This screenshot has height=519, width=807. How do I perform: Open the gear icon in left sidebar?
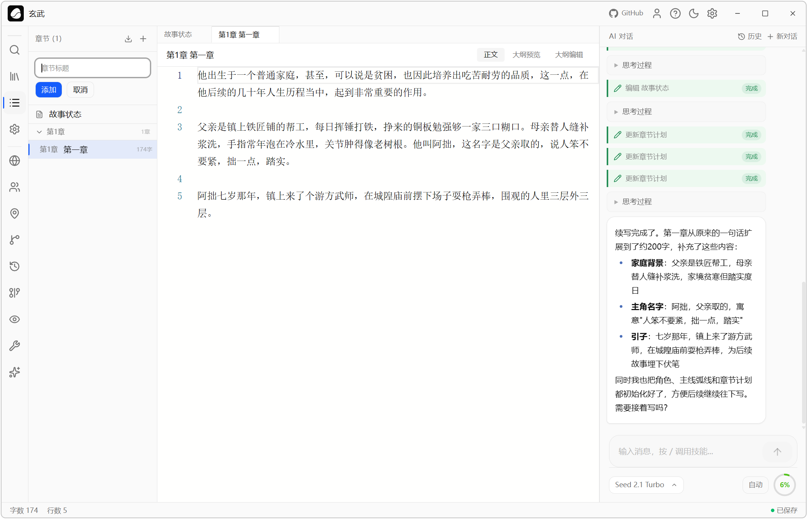[x=15, y=129]
